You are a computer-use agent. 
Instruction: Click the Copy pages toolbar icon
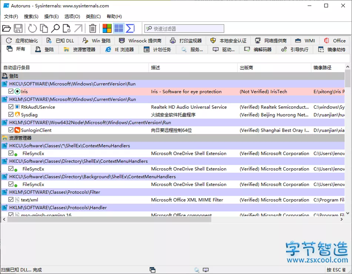click(44, 28)
